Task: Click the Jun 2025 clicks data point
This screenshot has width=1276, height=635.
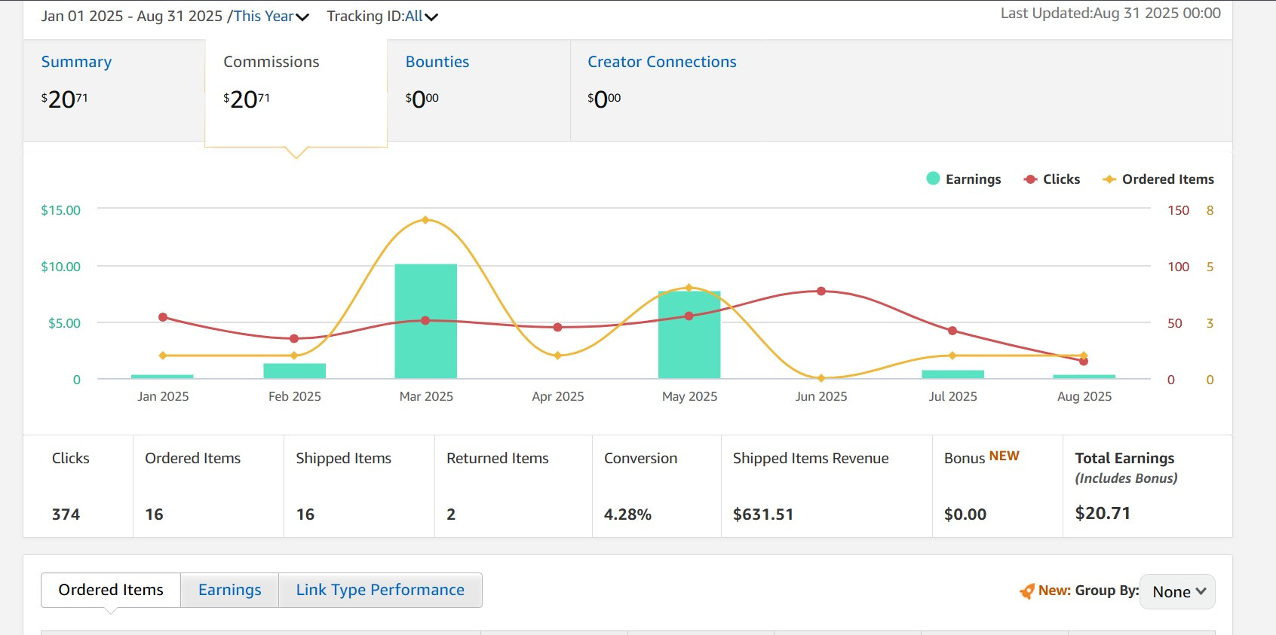Action: [x=821, y=291]
